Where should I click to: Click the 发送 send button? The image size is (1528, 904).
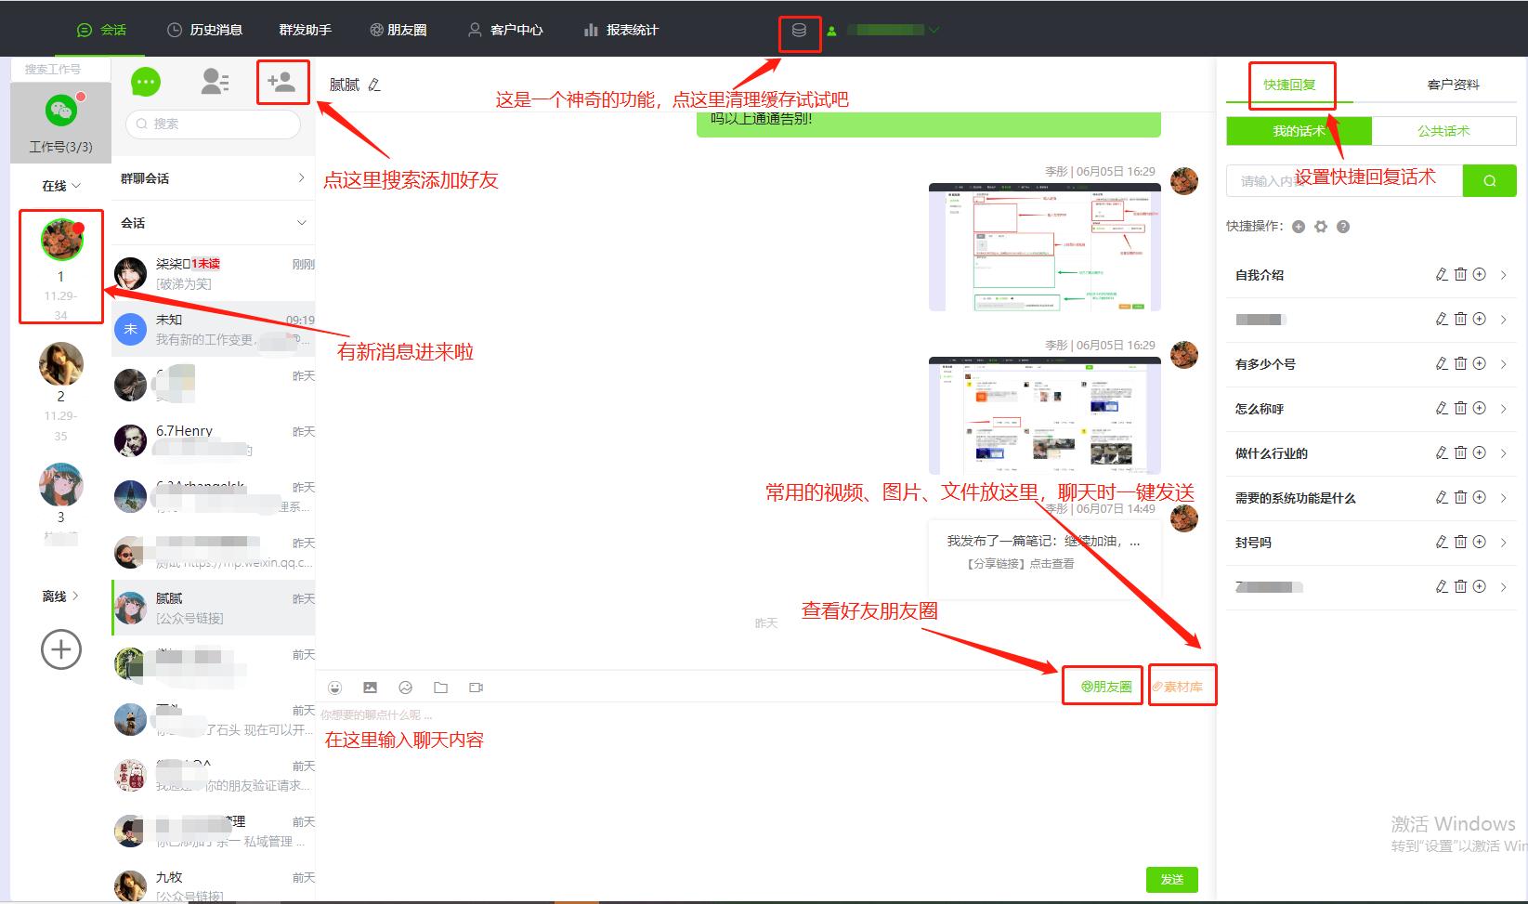[x=1171, y=879]
